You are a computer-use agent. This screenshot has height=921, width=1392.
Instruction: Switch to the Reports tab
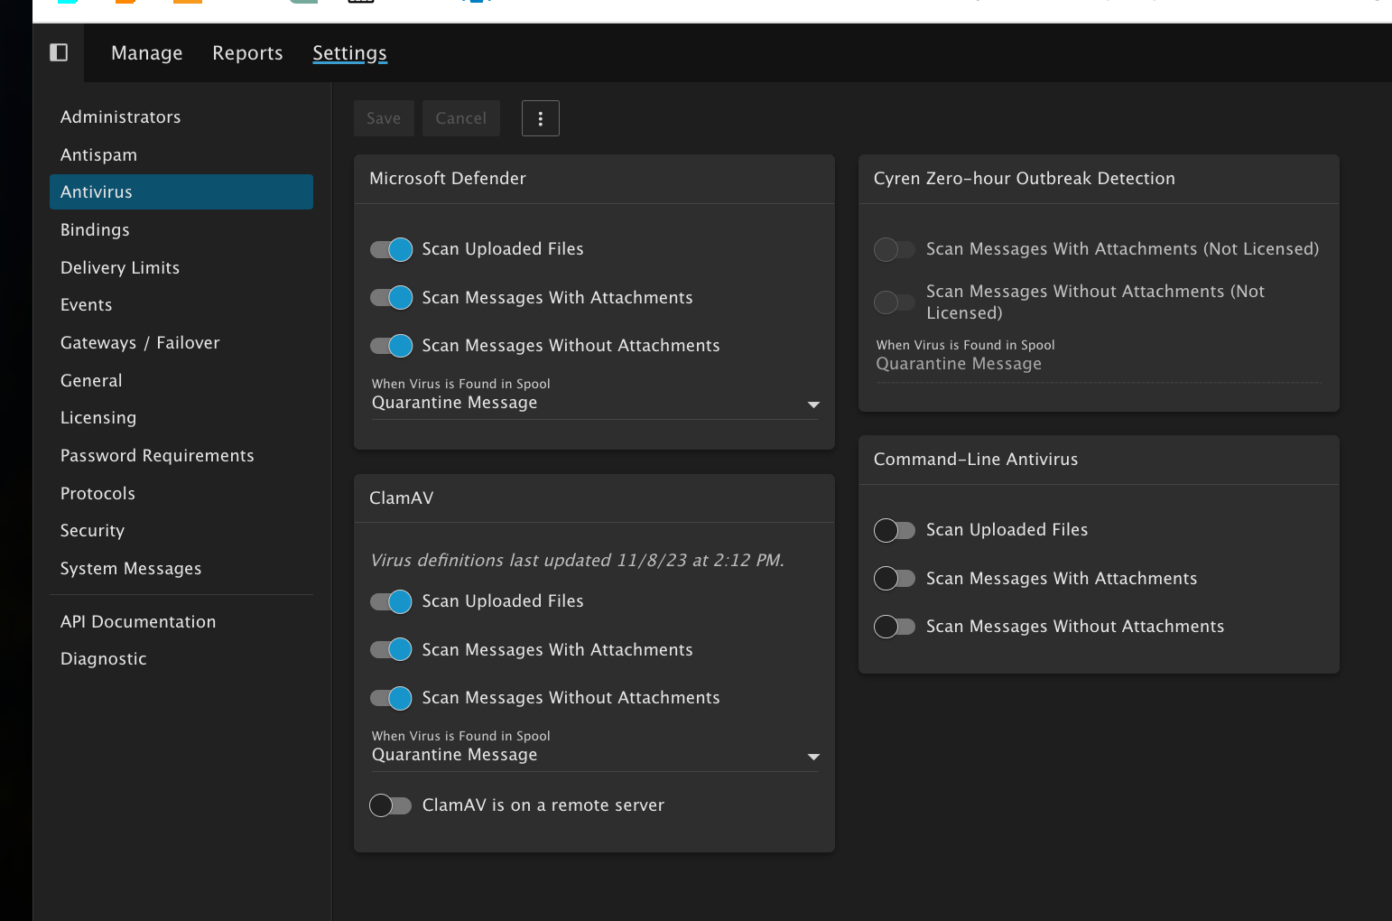247,53
